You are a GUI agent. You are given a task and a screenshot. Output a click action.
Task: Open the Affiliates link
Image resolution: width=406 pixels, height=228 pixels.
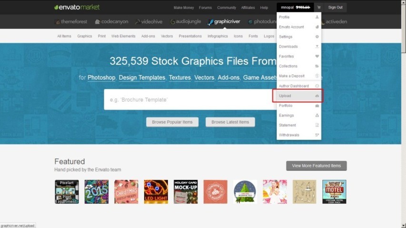click(x=248, y=8)
